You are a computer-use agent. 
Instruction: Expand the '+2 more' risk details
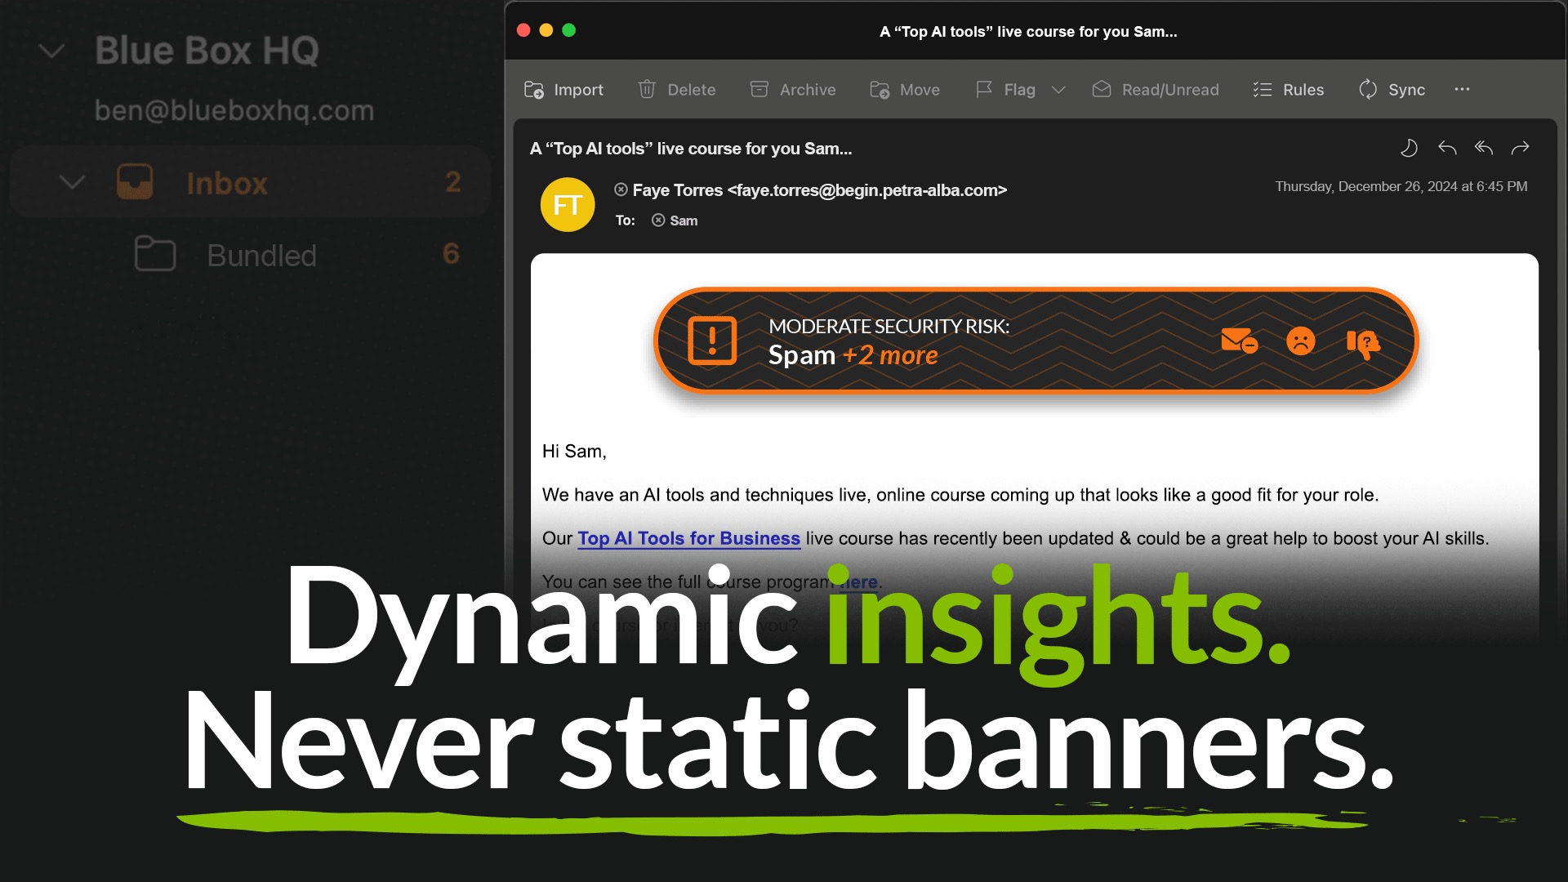click(x=890, y=355)
